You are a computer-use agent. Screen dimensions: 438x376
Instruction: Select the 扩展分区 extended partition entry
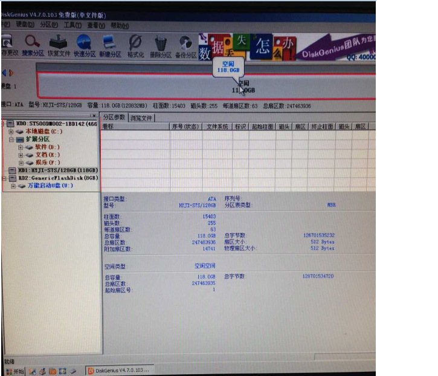(x=37, y=139)
